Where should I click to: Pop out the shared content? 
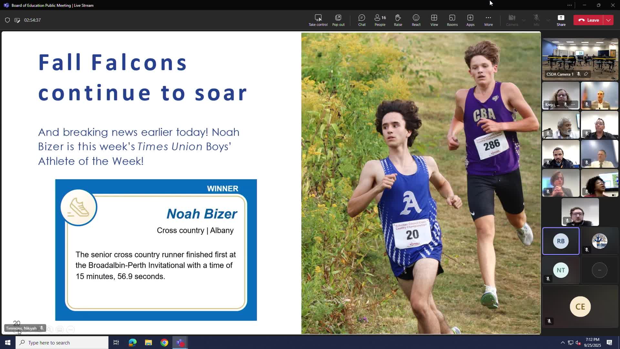338,20
